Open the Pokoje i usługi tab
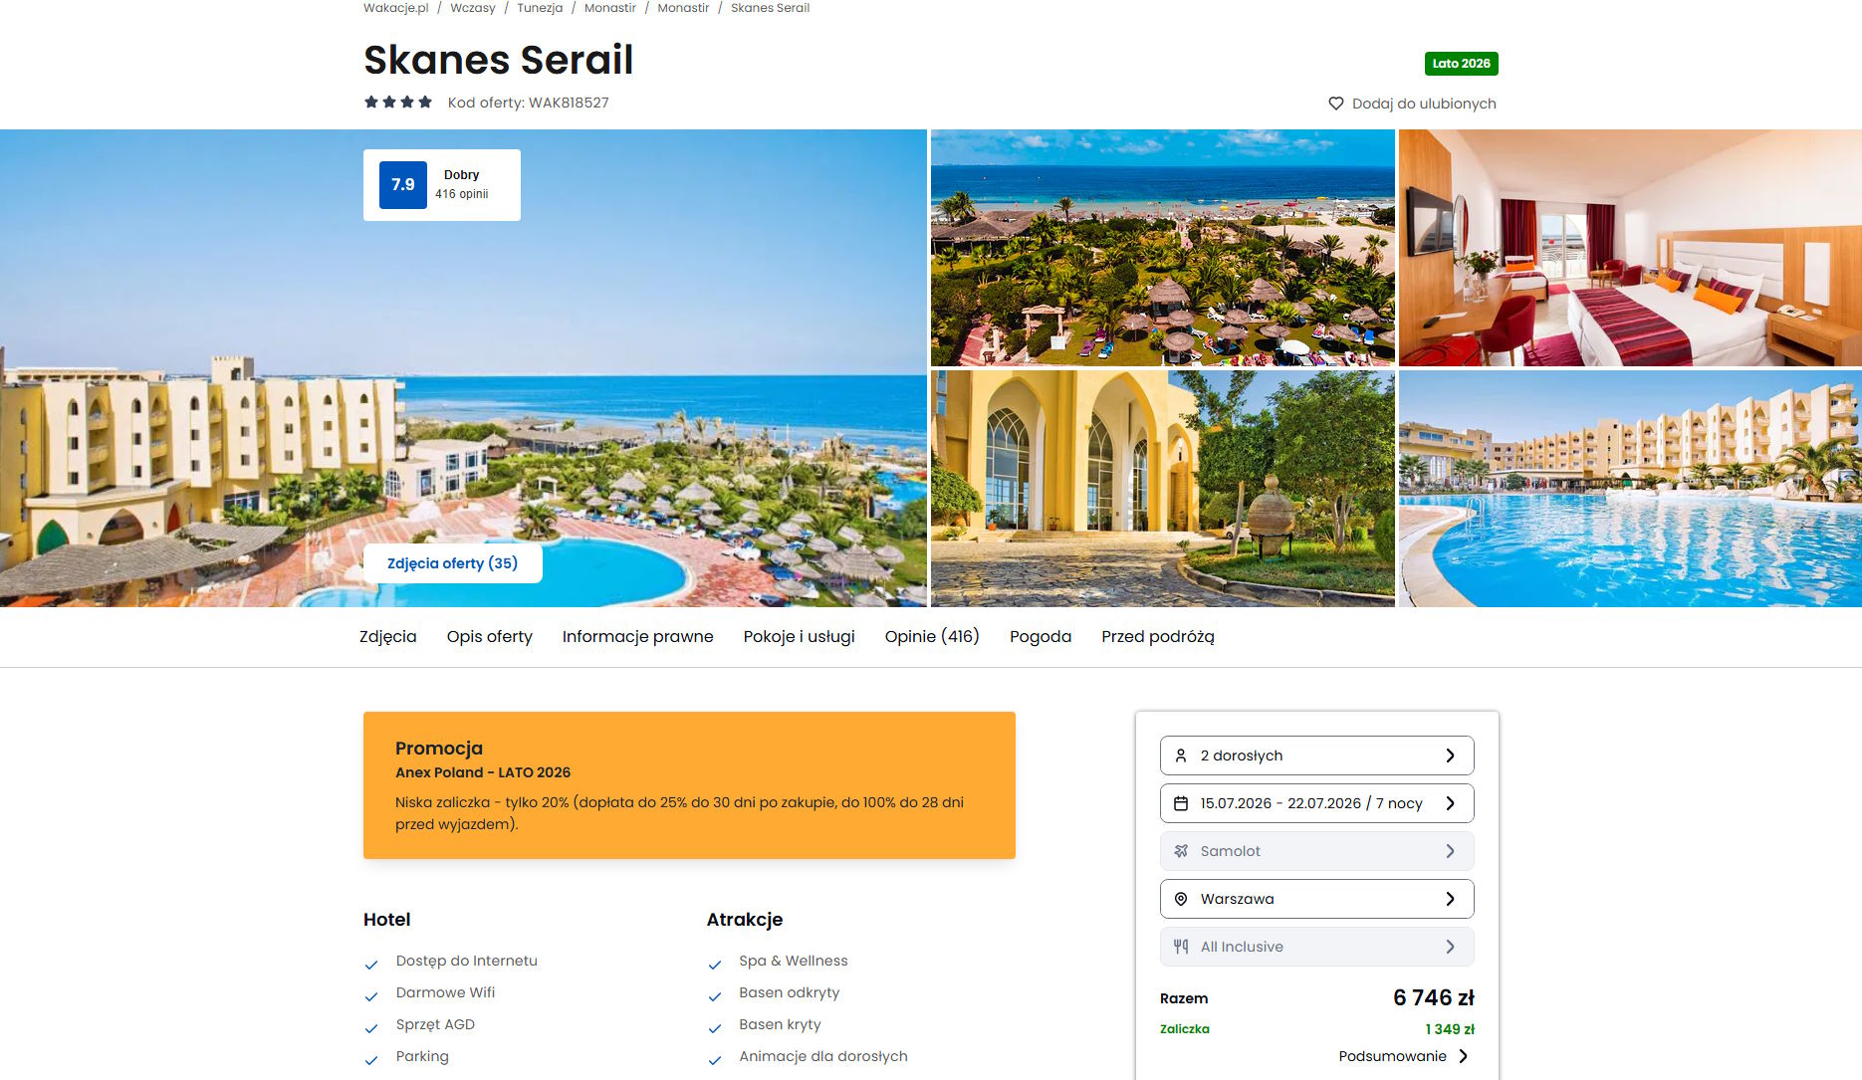 pyautogui.click(x=799, y=636)
